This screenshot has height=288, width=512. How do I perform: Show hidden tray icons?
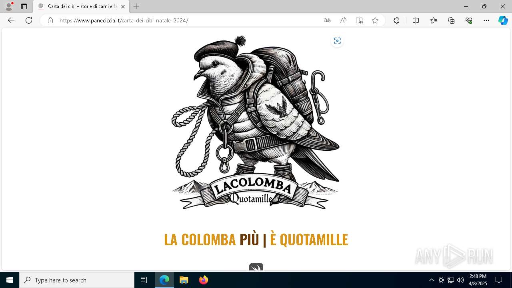coord(431,280)
